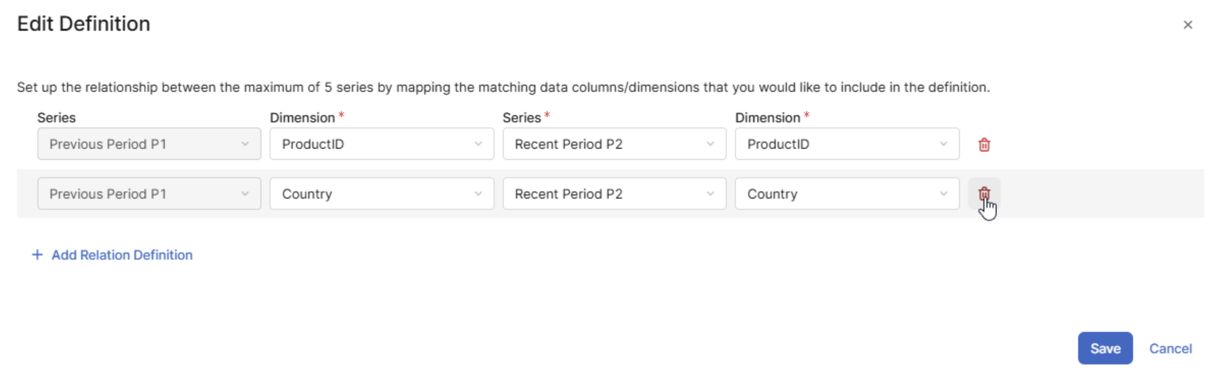Viewport: 1224px width, 377px height.
Task: Click chevron of Recent Period P2 in Country row
Action: (710, 194)
